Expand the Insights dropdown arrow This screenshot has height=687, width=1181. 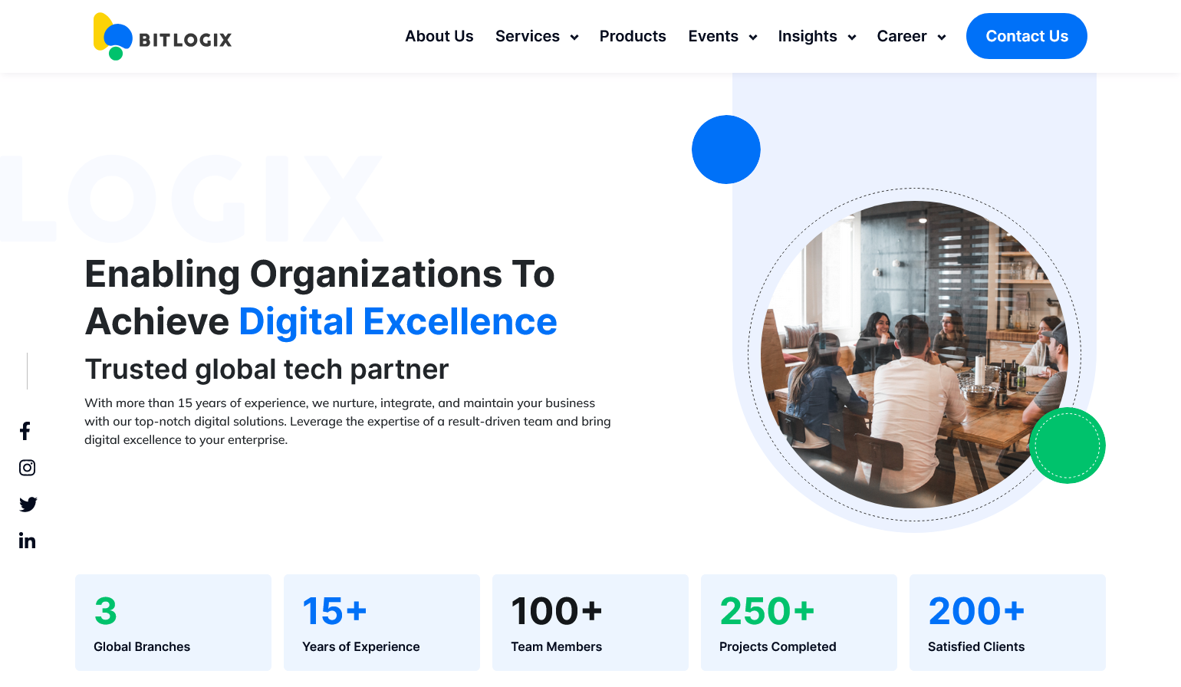pyautogui.click(x=851, y=38)
